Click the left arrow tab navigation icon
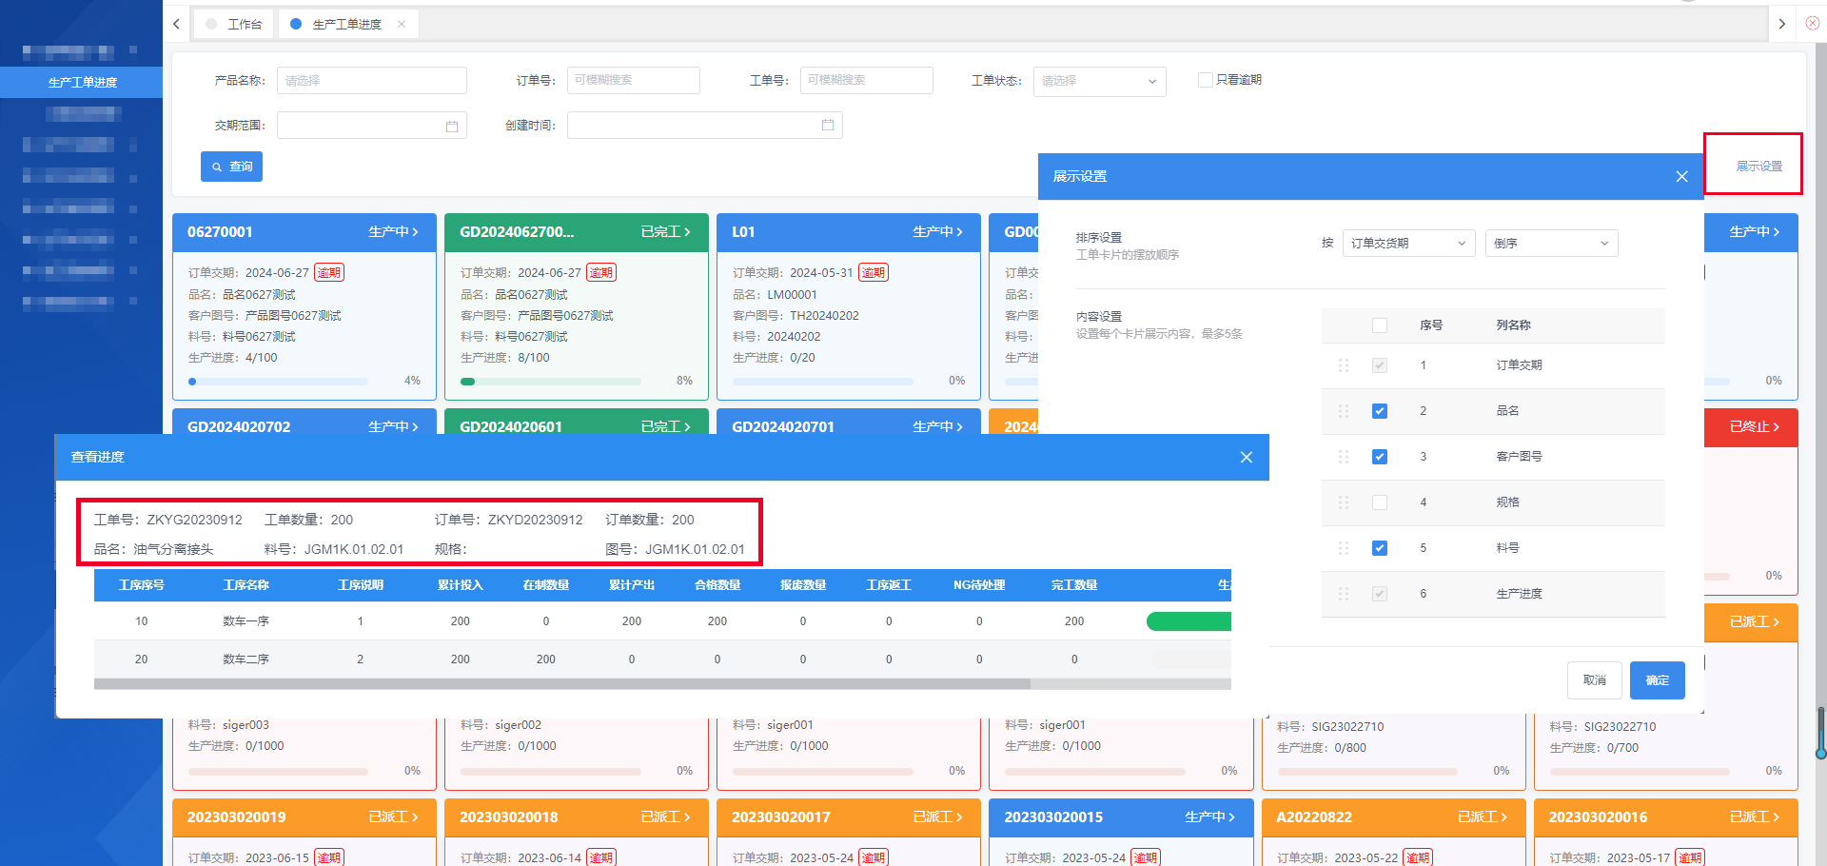The height and width of the screenshot is (866, 1827). (x=177, y=24)
